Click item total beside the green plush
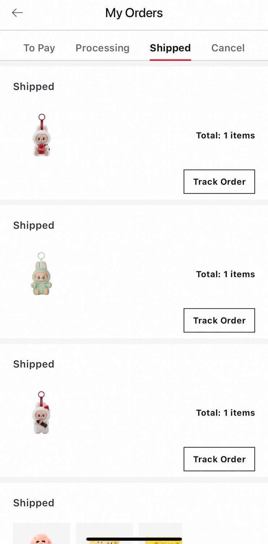Viewport: 268px width, 544px height. (x=225, y=274)
